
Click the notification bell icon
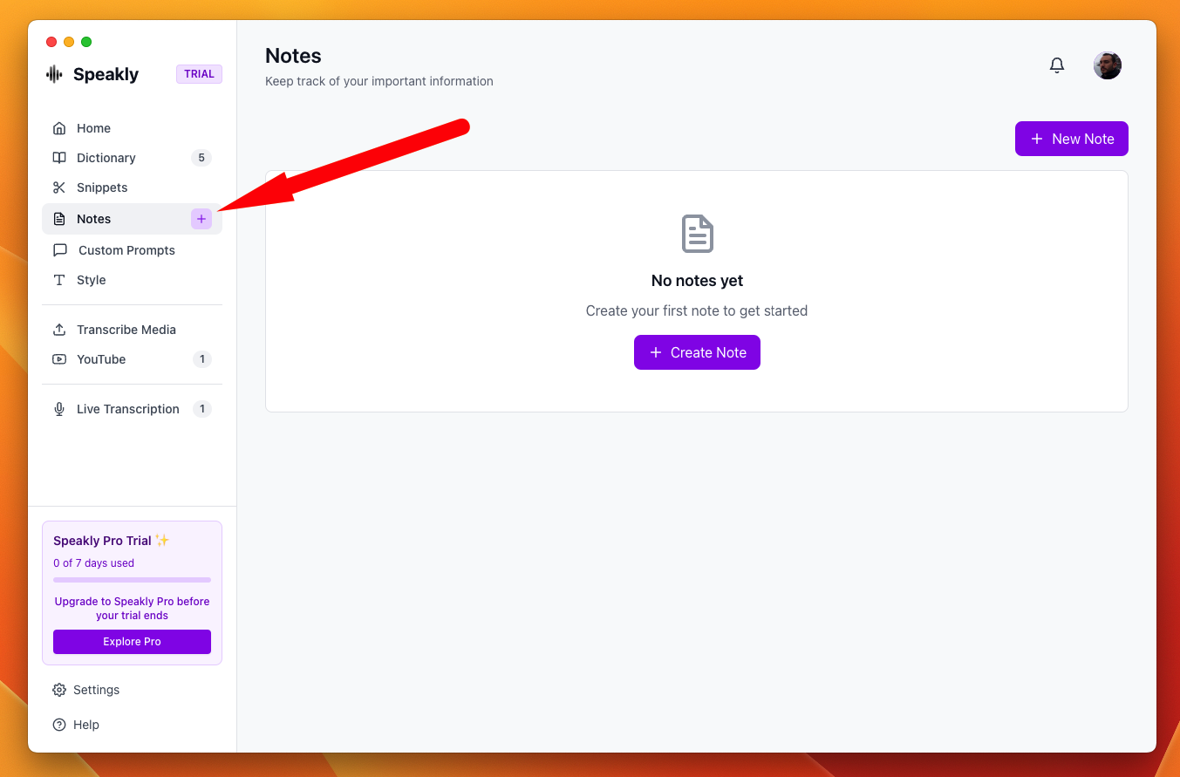coord(1056,65)
